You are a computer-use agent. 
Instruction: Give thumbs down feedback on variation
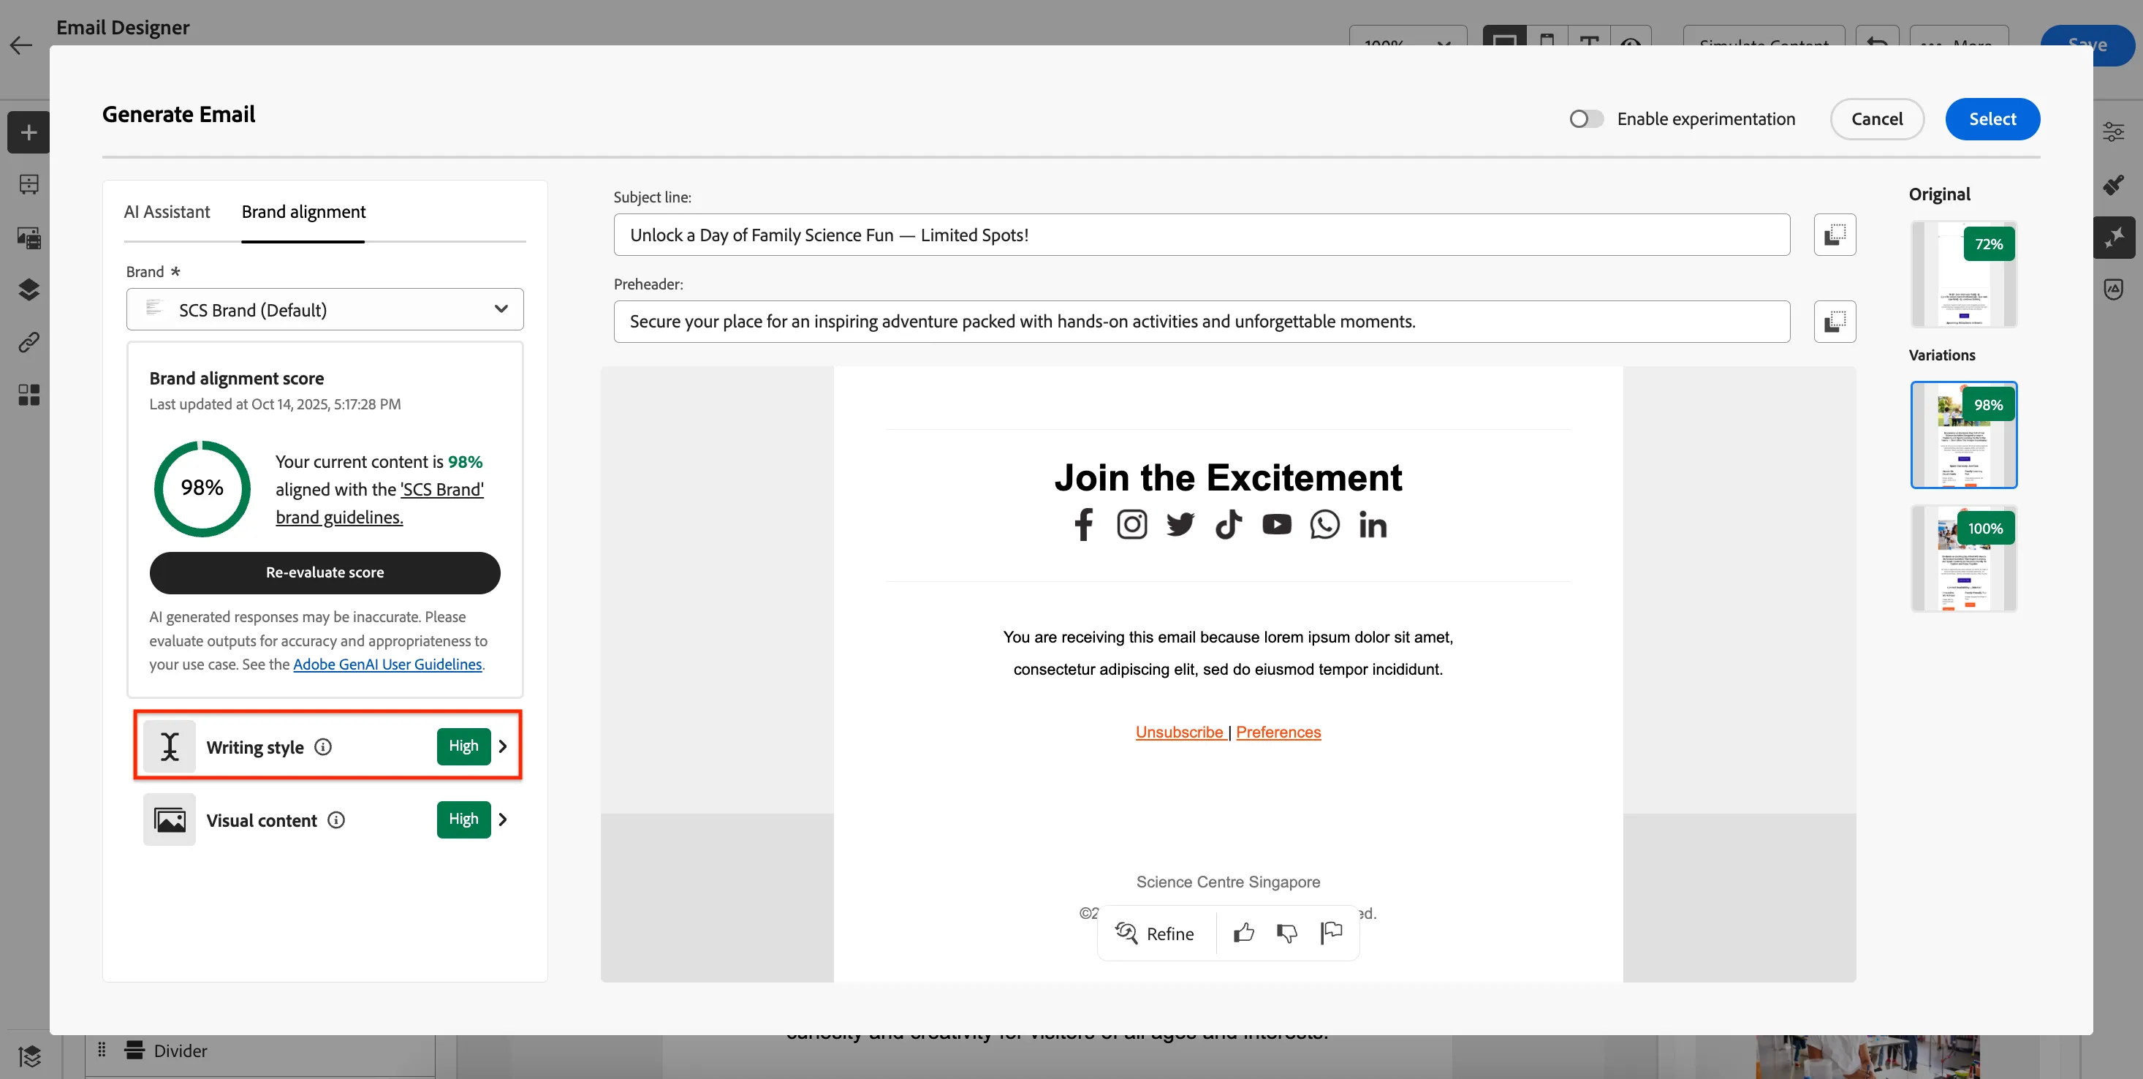click(x=1287, y=934)
